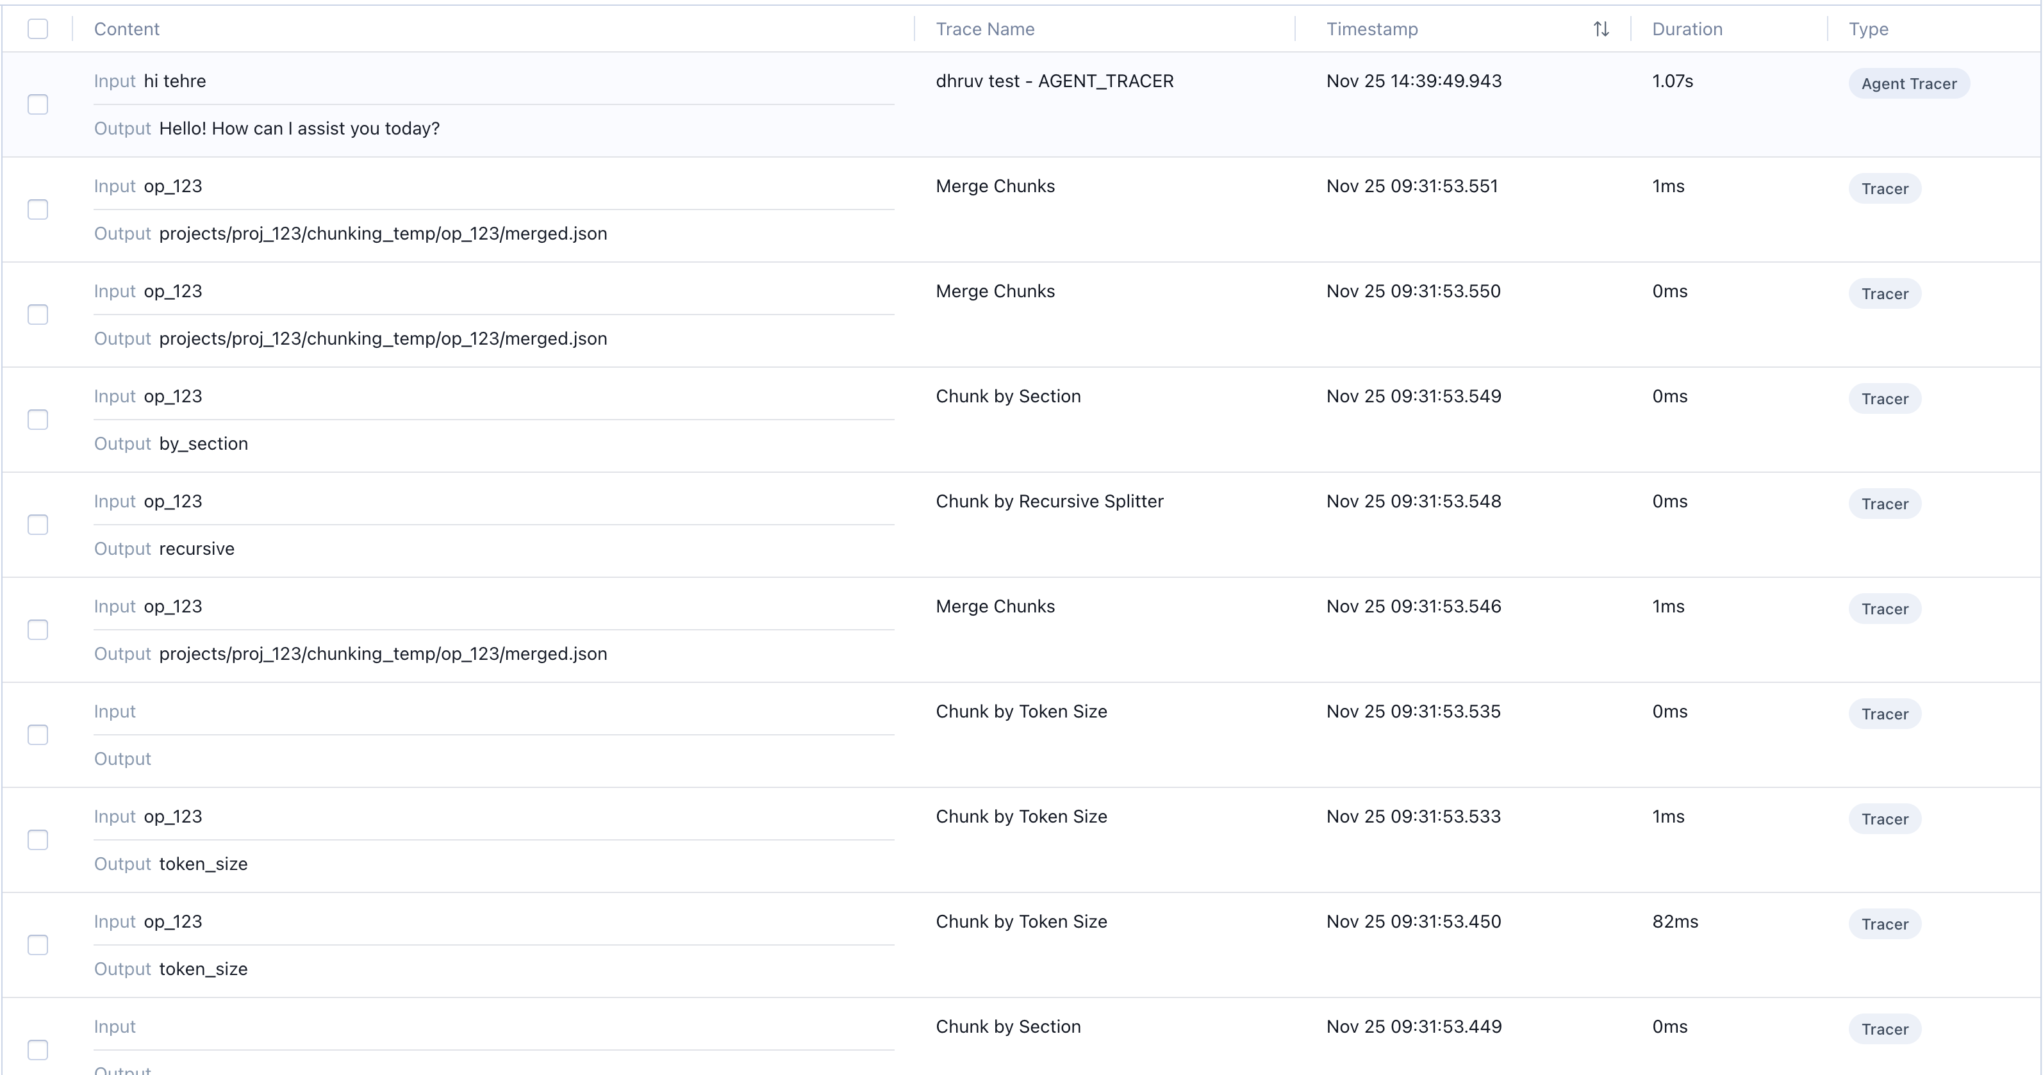Open the dhruv test - AGENT_TRACER trace
This screenshot has width=2043, height=1075.
click(x=1054, y=81)
